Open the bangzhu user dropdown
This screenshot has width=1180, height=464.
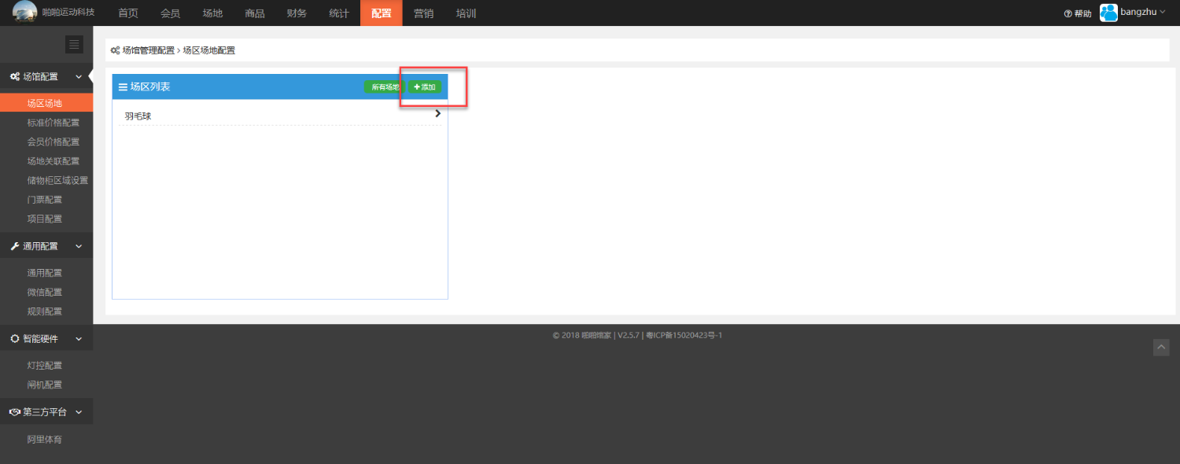pyautogui.click(x=1143, y=13)
